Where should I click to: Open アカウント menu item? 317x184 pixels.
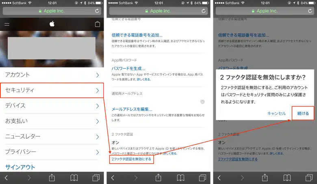[x=52, y=75]
